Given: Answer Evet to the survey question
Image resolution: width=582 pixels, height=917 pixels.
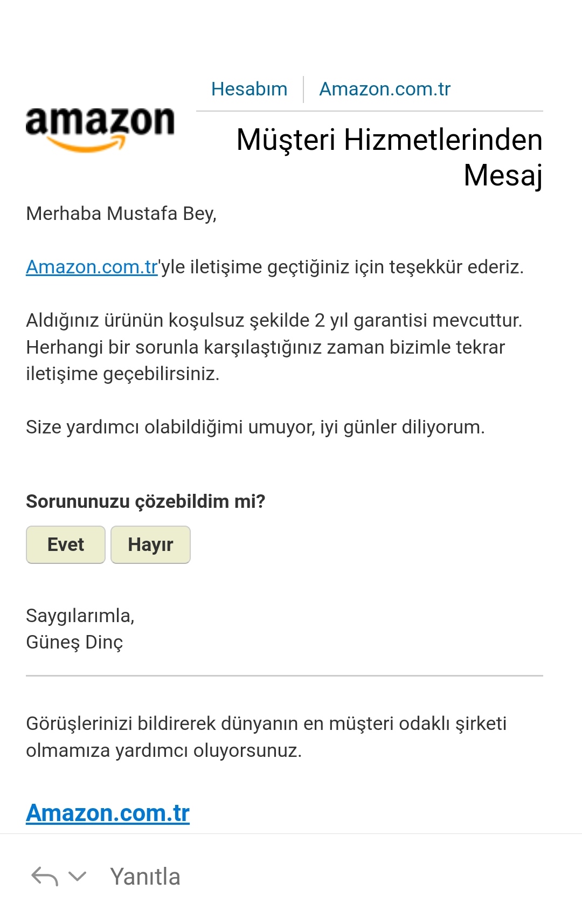Looking at the screenshot, I should (65, 544).
